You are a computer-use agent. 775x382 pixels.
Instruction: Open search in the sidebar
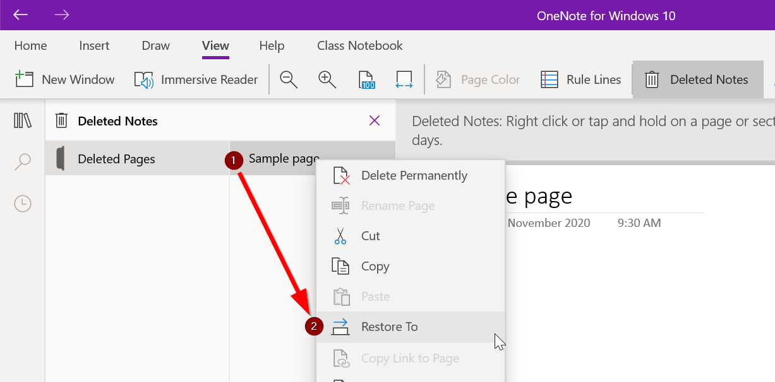(x=23, y=161)
